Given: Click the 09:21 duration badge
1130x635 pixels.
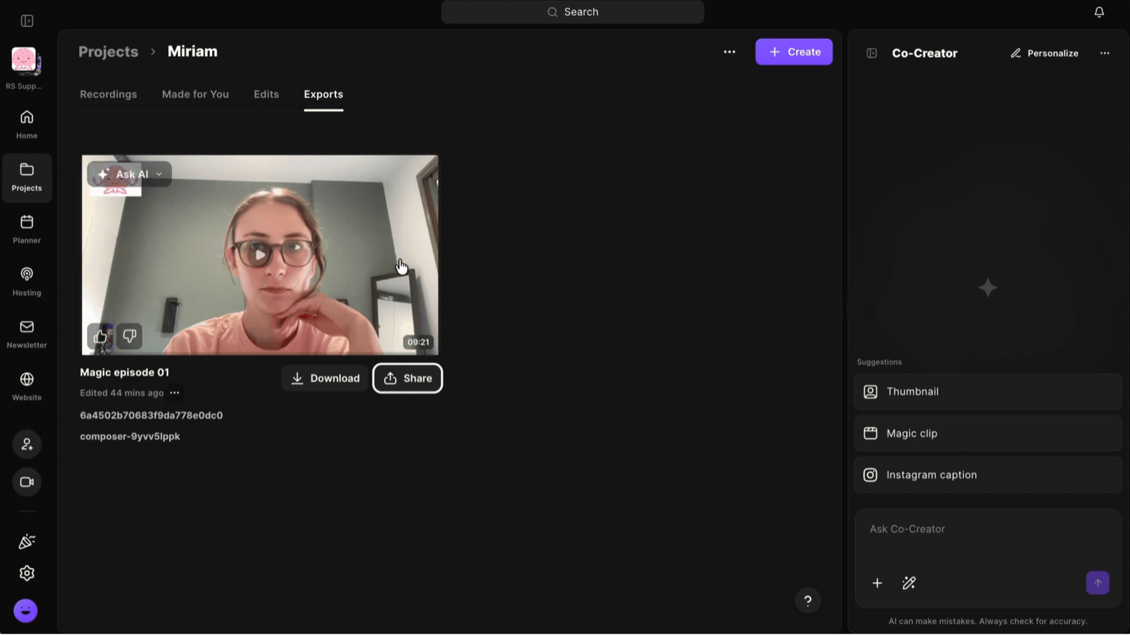Looking at the screenshot, I should (x=418, y=342).
